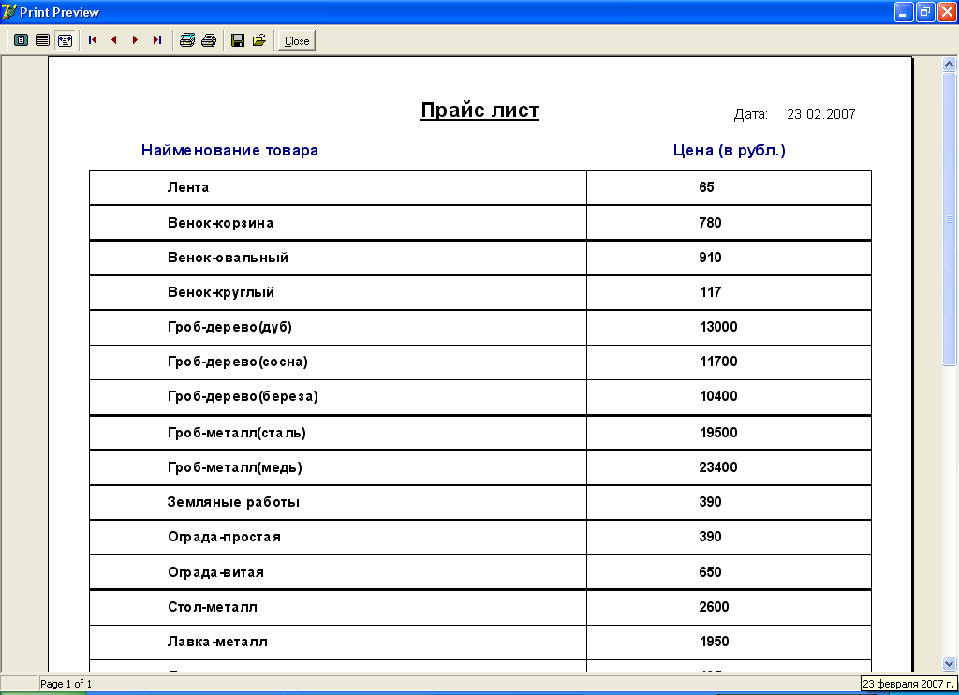Select the 'Венок-овальный' cell
The image size is (959, 695).
click(228, 258)
